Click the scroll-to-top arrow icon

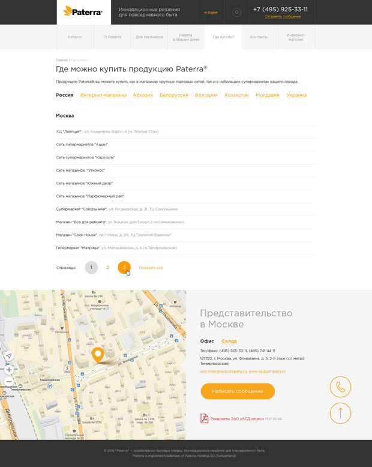click(x=340, y=413)
